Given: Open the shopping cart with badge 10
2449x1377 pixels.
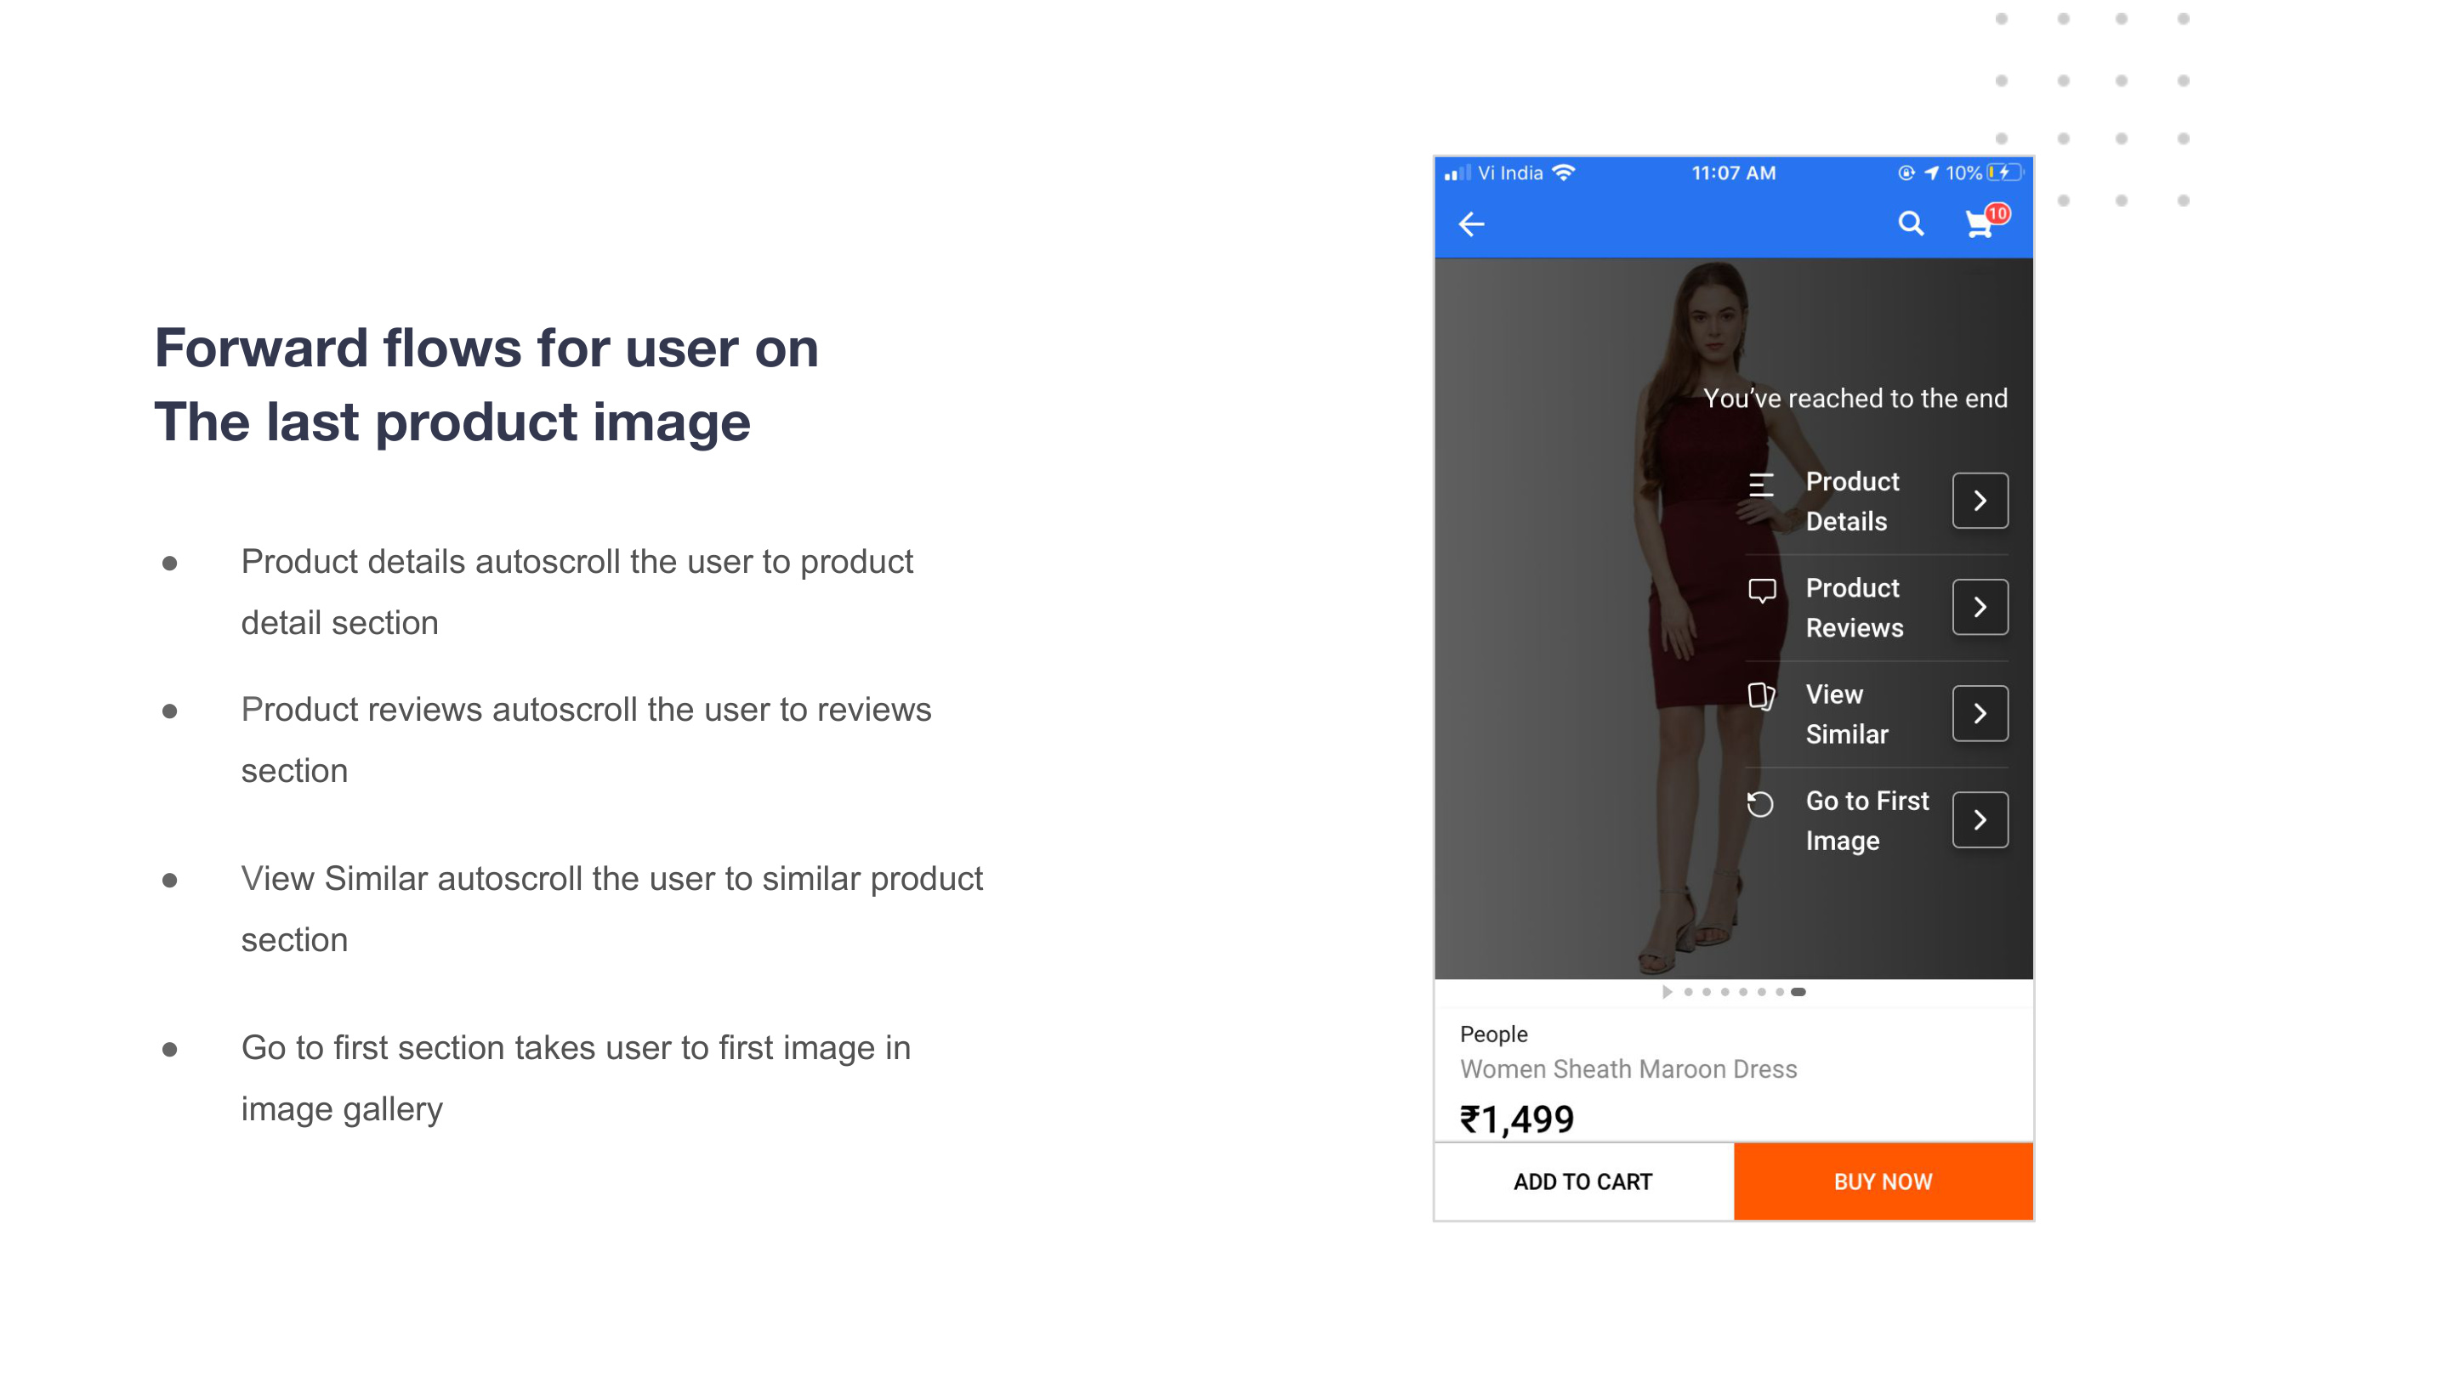Looking at the screenshot, I should click(x=1986, y=223).
